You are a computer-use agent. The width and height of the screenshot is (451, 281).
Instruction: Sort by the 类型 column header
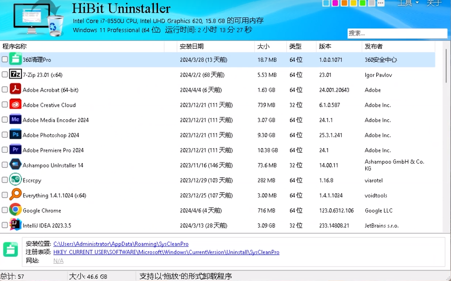click(301, 46)
